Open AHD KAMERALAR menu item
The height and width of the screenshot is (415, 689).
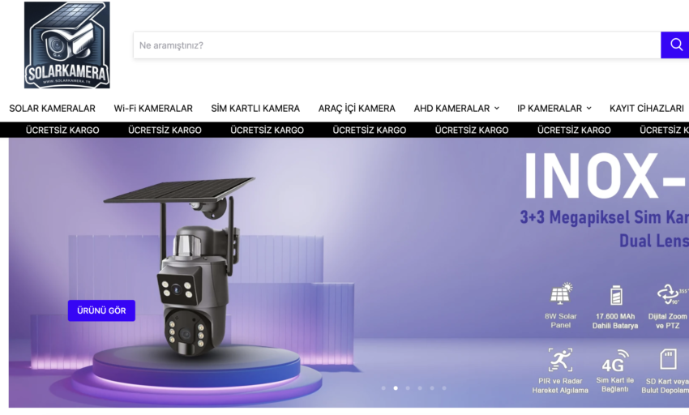coord(451,108)
